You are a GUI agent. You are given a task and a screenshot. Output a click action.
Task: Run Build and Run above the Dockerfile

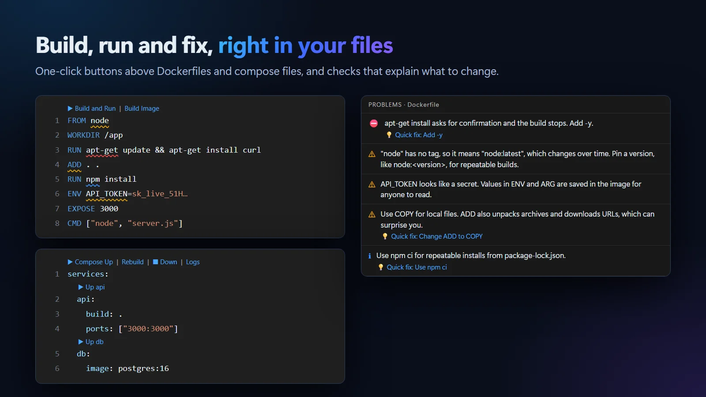click(91, 109)
